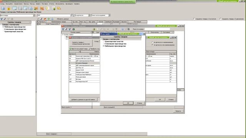
Task: Click the pencil icon in orders window toolbar
Action: [x=66, y=29]
